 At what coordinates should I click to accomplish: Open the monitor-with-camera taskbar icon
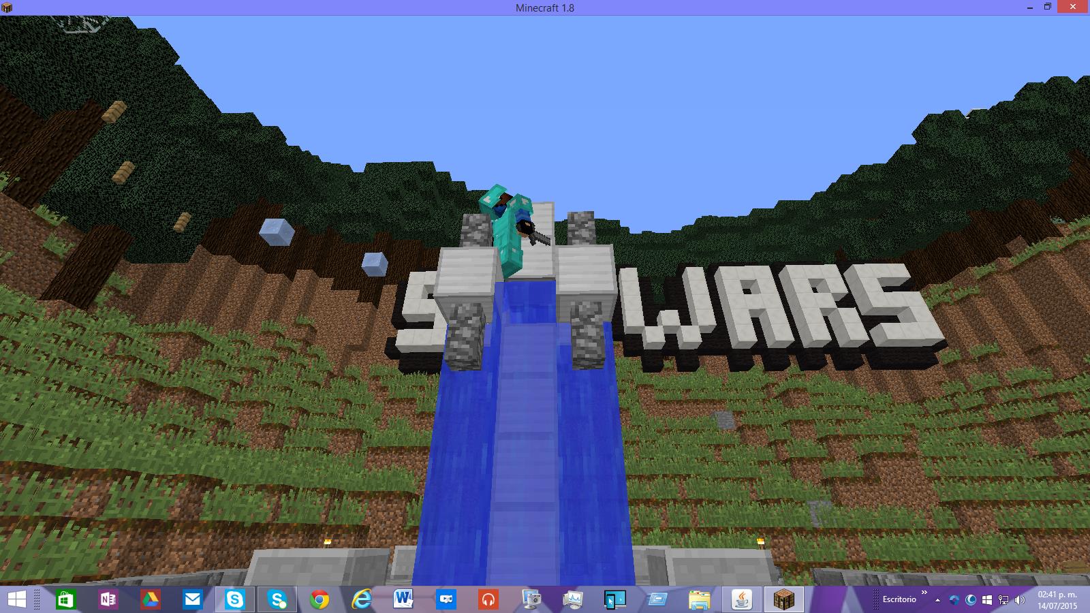(531, 599)
